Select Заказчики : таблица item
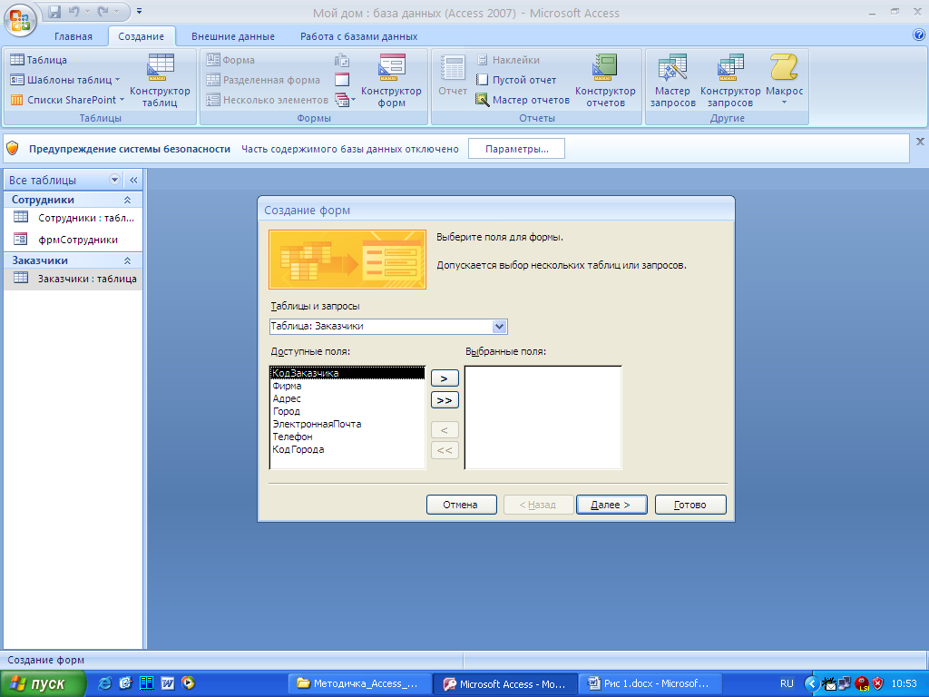This screenshot has width=929, height=697. click(x=73, y=278)
